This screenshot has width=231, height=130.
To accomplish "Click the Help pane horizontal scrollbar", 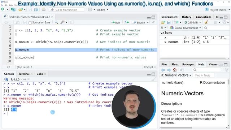I will (177, 127).
